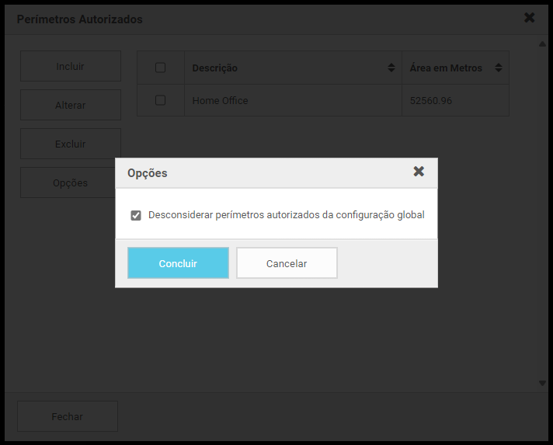This screenshot has width=553, height=445.
Task: Click the Excluir button
Action: (71, 144)
